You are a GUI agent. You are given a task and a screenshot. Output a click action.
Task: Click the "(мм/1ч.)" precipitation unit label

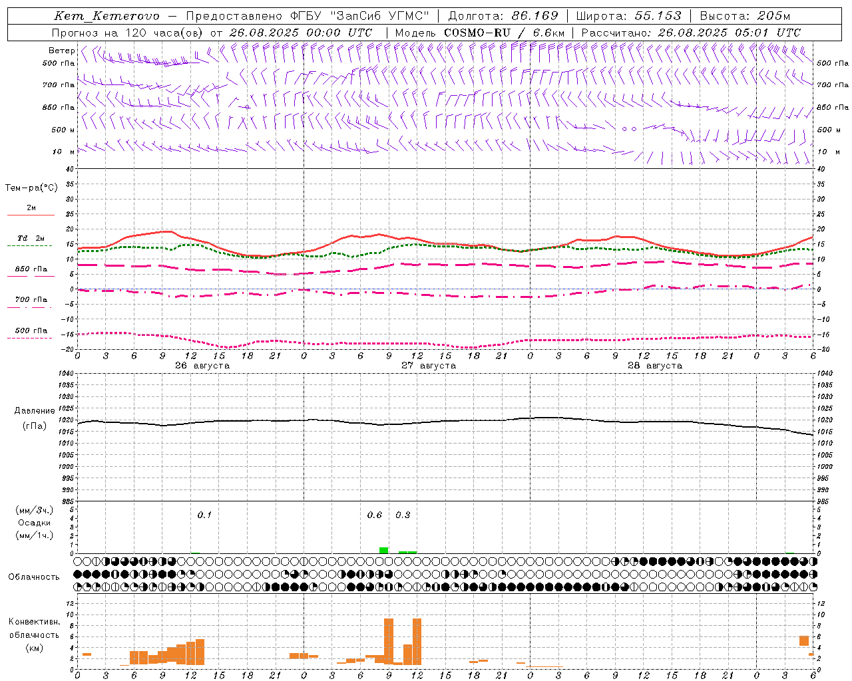tap(35, 535)
